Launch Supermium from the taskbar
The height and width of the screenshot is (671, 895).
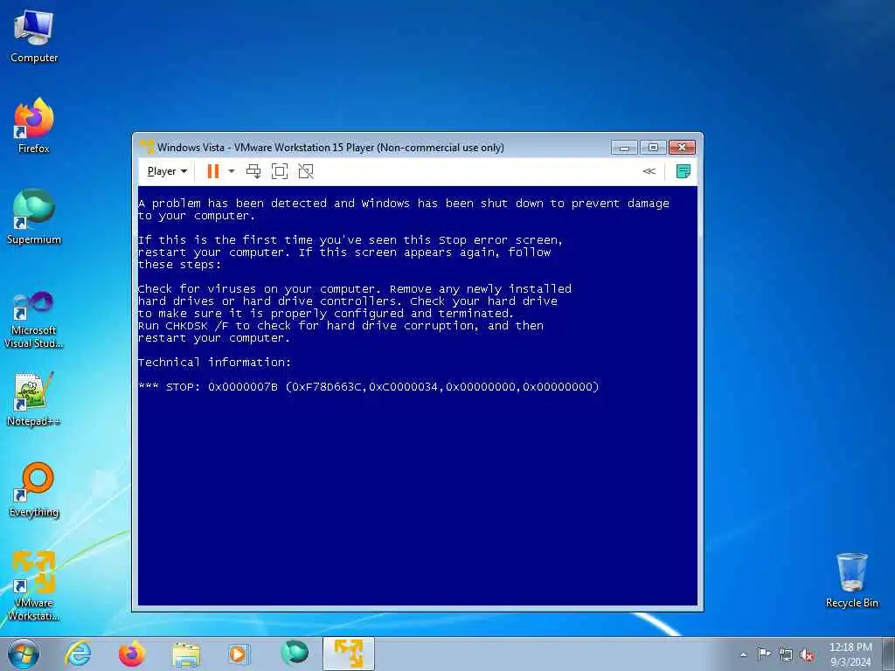click(295, 654)
